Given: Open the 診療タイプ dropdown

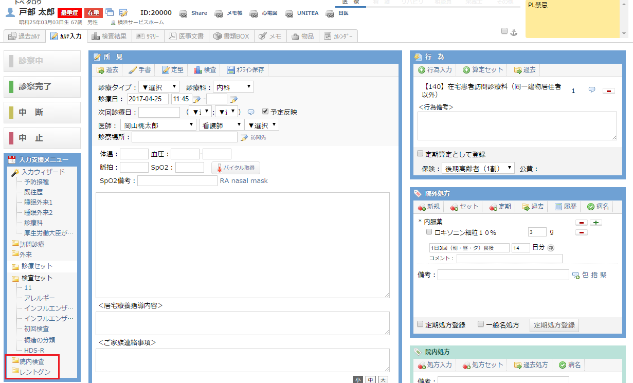Looking at the screenshot, I should tap(159, 87).
